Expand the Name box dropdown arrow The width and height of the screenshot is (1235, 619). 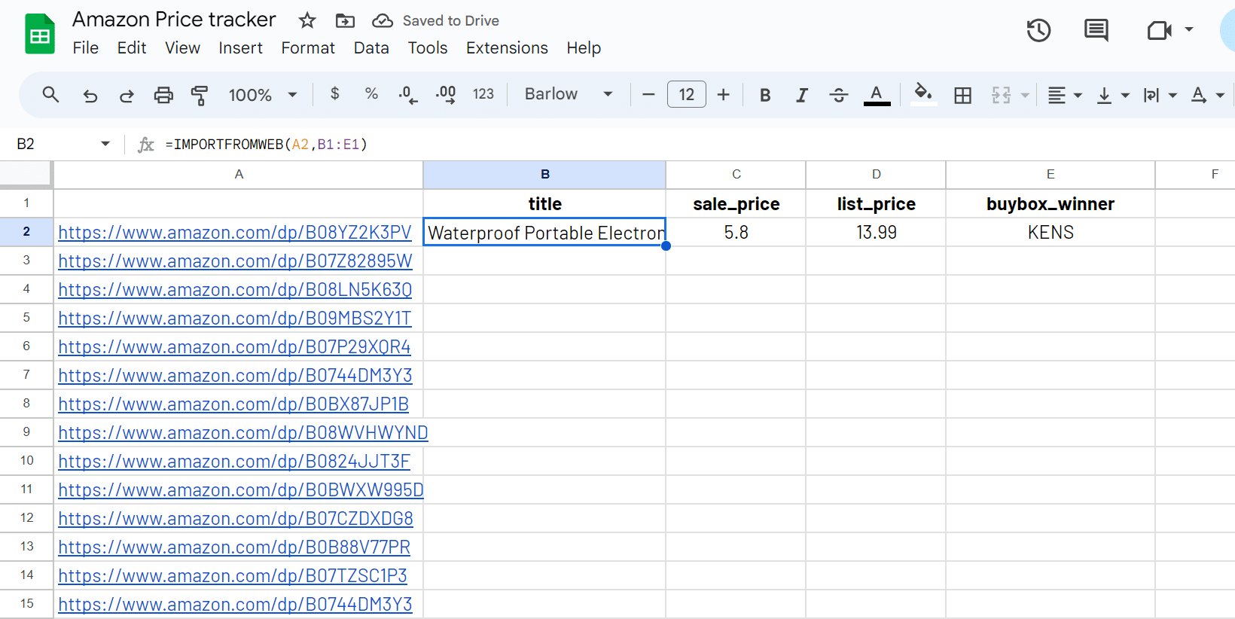tap(105, 144)
